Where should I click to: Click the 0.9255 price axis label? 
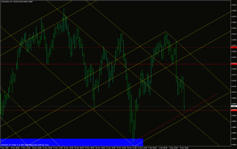click(234, 51)
